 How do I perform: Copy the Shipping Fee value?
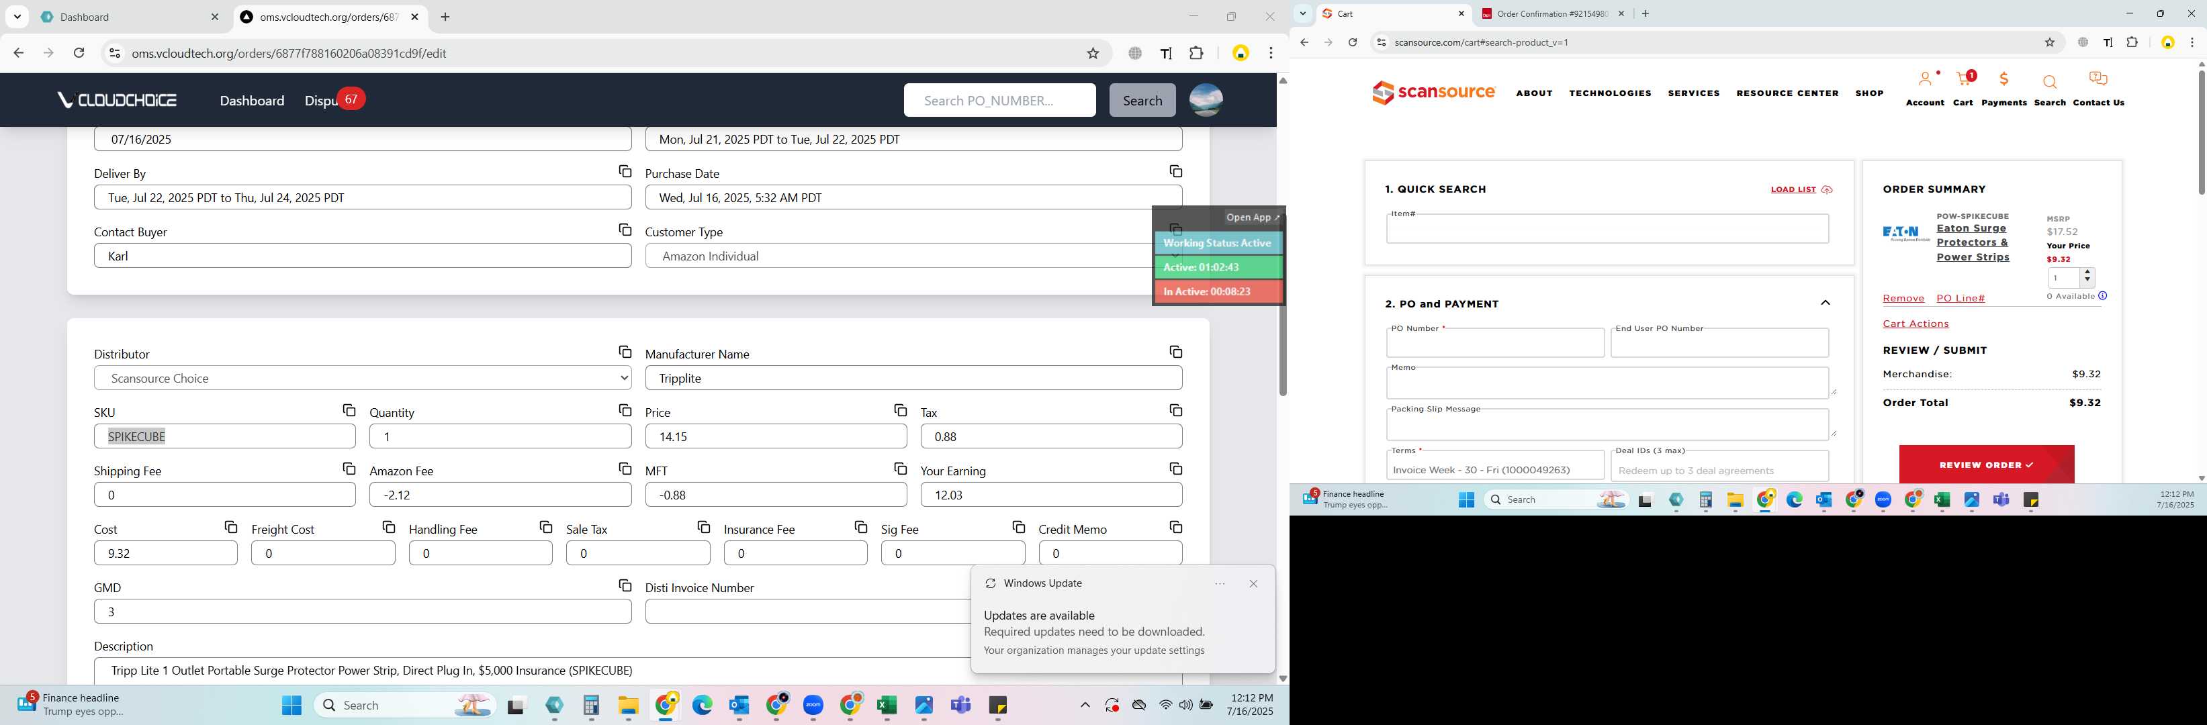(349, 469)
